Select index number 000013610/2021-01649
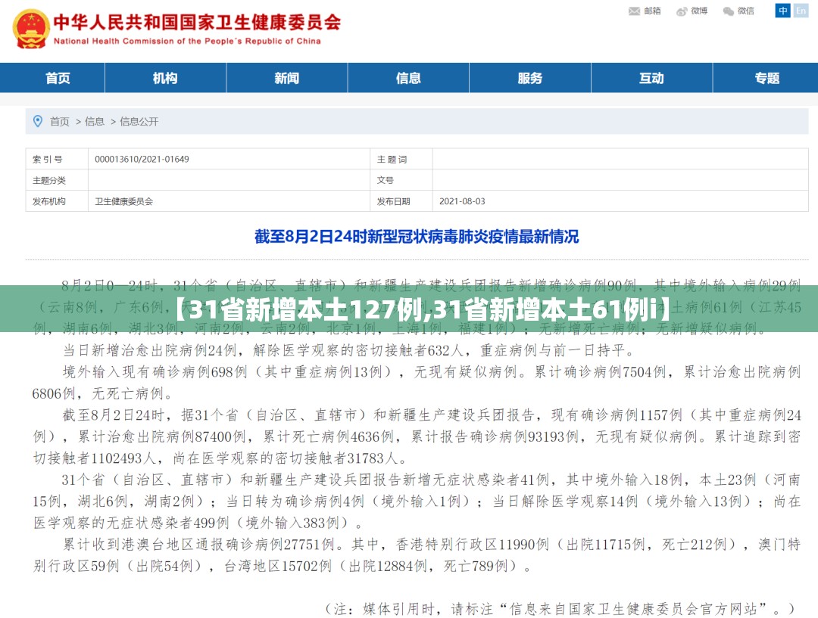 [142, 159]
